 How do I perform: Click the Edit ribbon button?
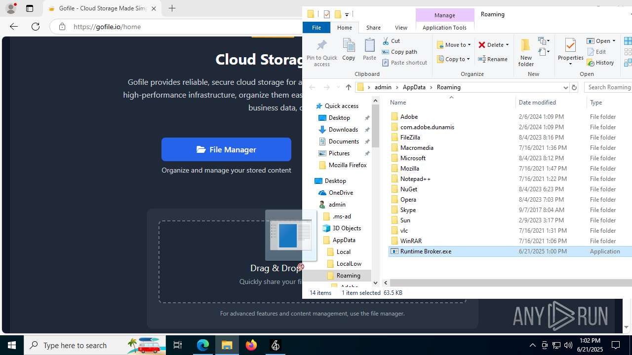[596, 52]
